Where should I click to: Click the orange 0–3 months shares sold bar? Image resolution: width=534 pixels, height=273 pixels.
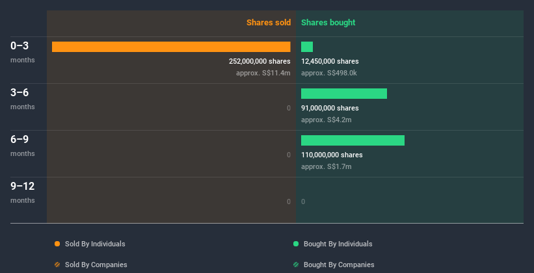(x=171, y=47)
